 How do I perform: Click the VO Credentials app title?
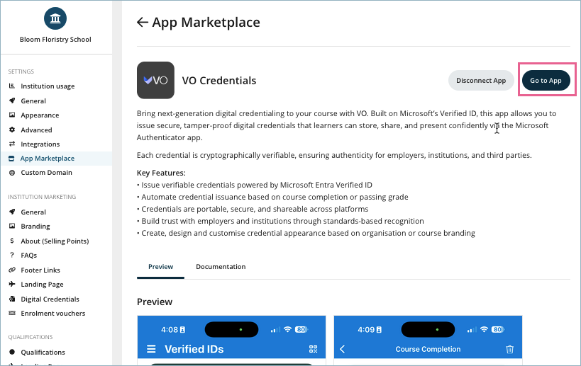click(219, 80)
